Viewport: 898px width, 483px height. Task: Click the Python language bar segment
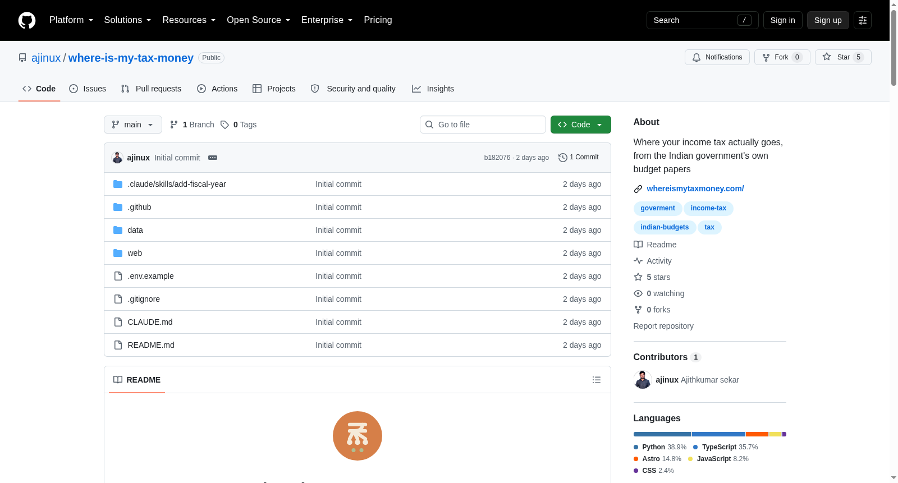tap(662, 434)
